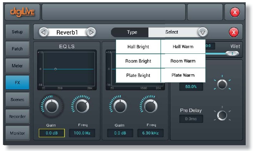Click the second EQ Freq knob
255x151 pixels.
(x=151, y=106)
